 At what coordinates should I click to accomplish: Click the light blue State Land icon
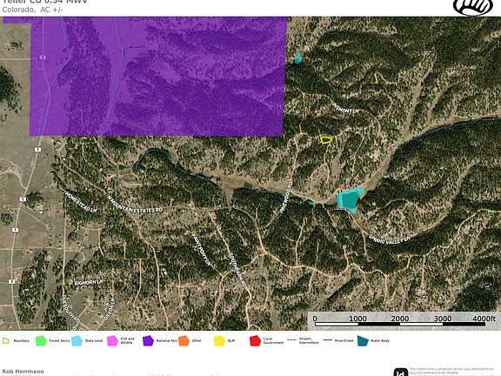(x=77, y=341)
